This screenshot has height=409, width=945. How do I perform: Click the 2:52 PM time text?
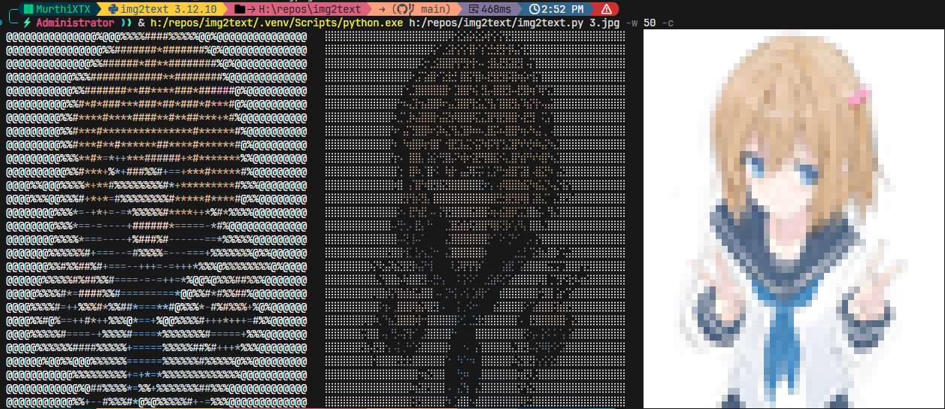coord(563,9)
